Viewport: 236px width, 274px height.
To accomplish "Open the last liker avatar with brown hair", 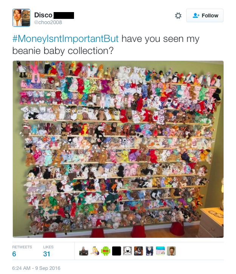I will tap(171, 251).
